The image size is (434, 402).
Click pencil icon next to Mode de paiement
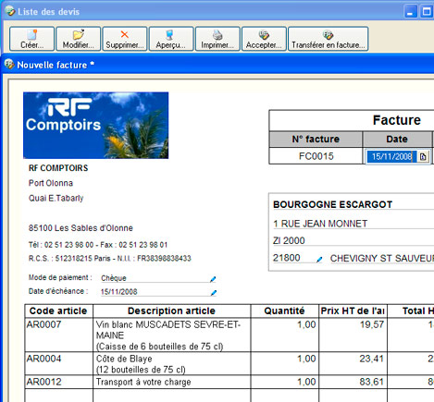click(x=213, y=279)
